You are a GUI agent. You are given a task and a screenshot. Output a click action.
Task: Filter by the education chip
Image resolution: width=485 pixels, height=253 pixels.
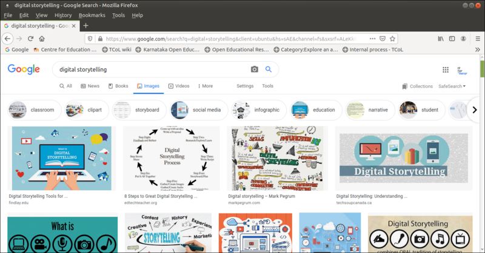click(316, 110)
